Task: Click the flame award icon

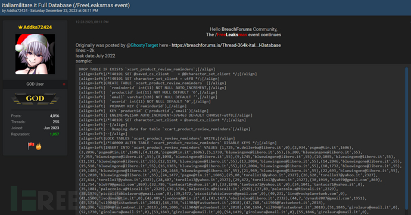Action: coord(39,147)
